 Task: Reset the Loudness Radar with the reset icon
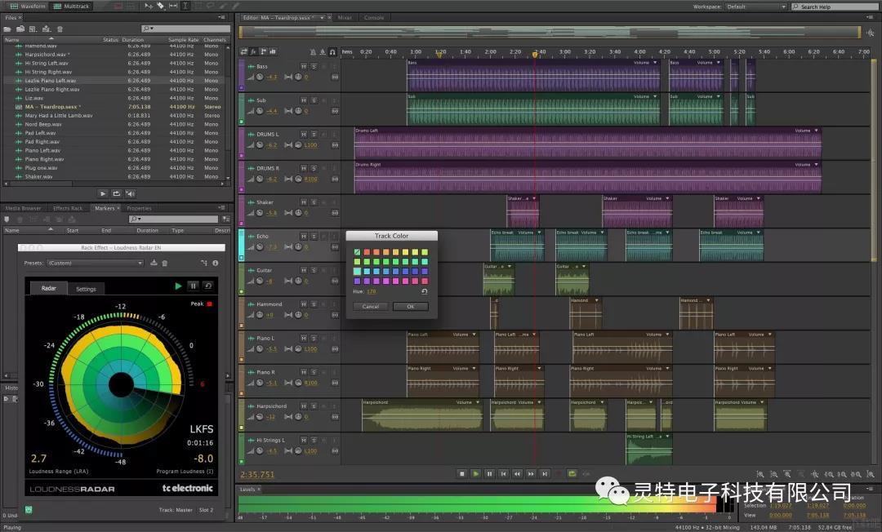point(208,286)
